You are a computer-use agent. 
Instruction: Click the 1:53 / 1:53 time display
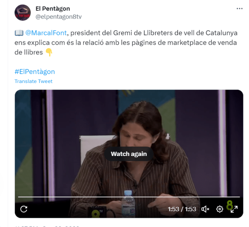coord(182,209)
